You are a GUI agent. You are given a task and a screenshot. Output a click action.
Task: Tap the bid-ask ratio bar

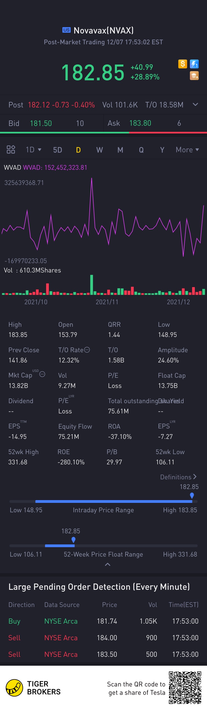(x=104, y=133)
